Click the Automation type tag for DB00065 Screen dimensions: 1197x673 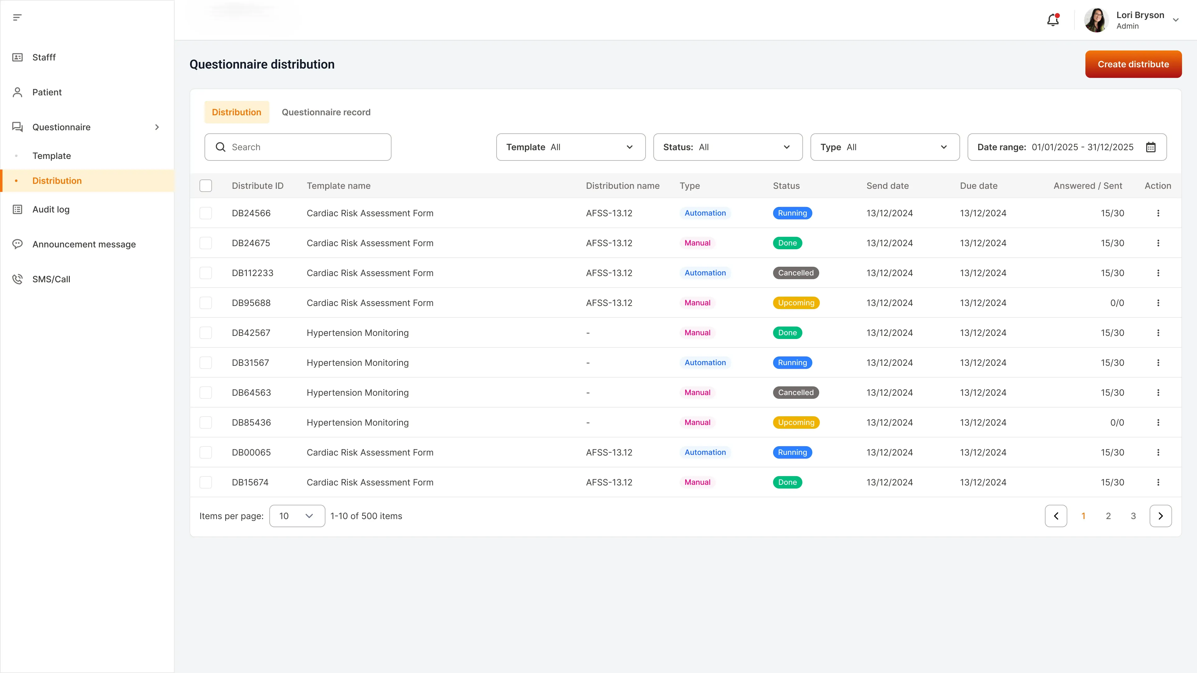(x=705, y=452)
